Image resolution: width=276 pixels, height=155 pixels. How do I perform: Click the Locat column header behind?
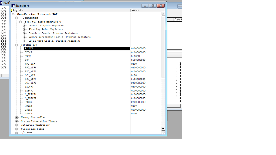coord(178,20)
